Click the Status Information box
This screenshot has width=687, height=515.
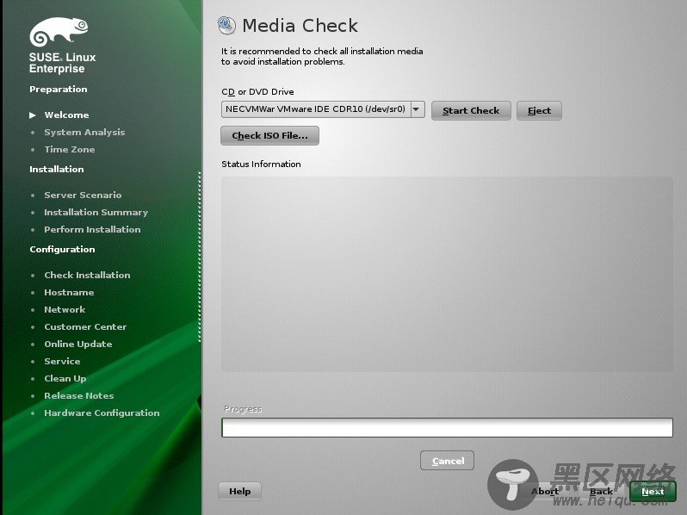coord(447,275)
